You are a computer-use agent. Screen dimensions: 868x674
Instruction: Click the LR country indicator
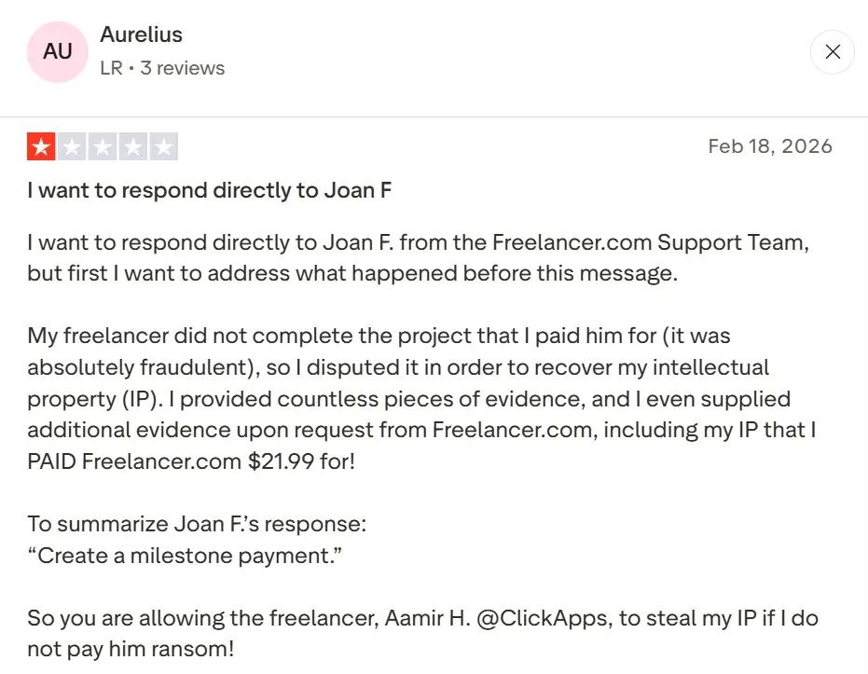(x=109, y=67)
